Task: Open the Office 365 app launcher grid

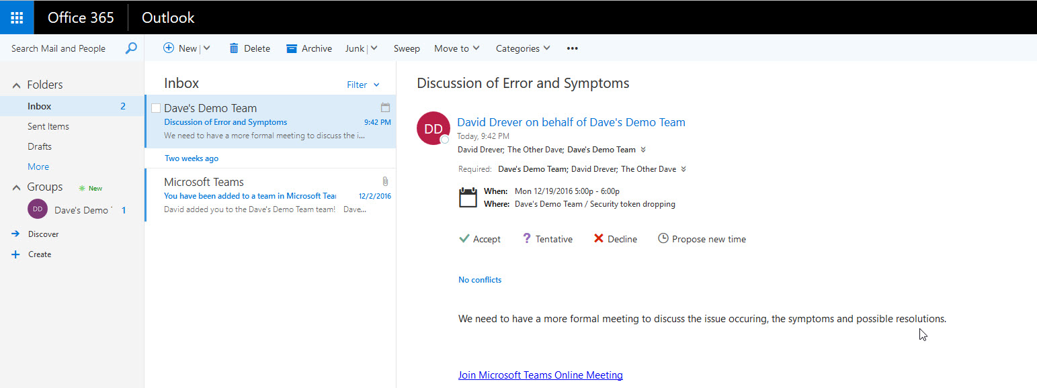Action: pos(17,17)
